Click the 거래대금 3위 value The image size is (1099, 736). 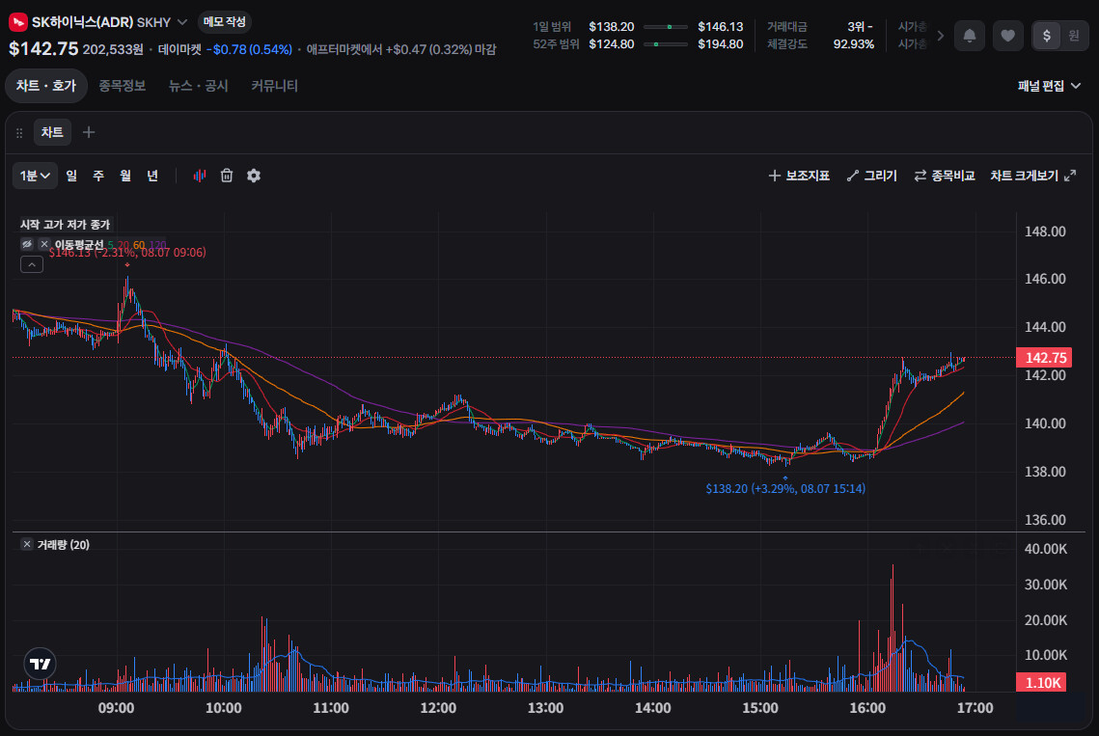[x=860, y=27]
